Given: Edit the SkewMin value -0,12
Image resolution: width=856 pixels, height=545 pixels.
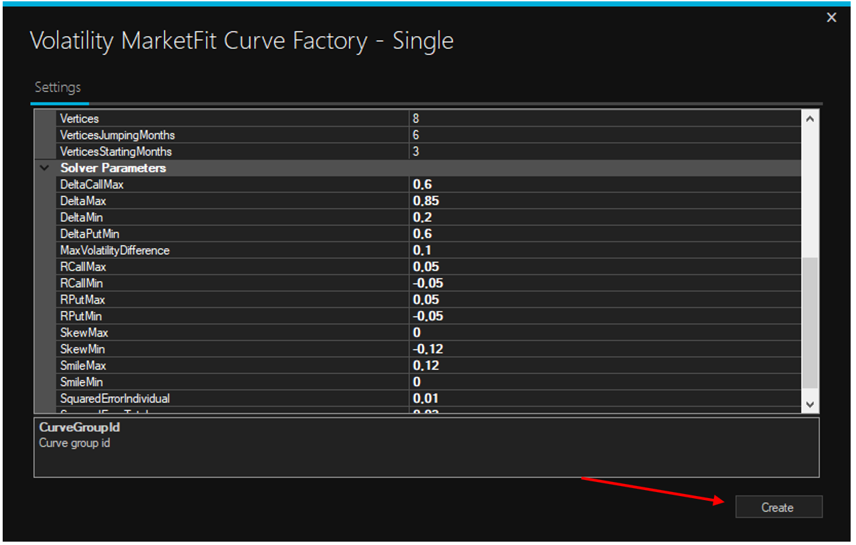Looking at the screenshot, I should [603, 349].
